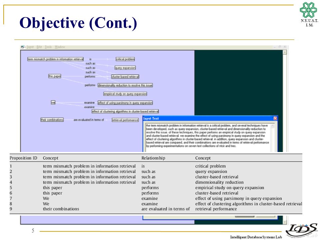This screenshot has height=240, width=320.
Task: Click 'this paper' in table row 6
Action: tap(52, 193)
